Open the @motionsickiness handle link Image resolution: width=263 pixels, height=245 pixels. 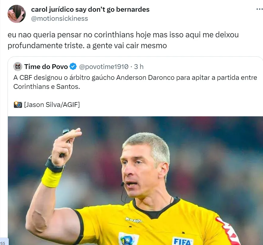(x=59, y=19)
